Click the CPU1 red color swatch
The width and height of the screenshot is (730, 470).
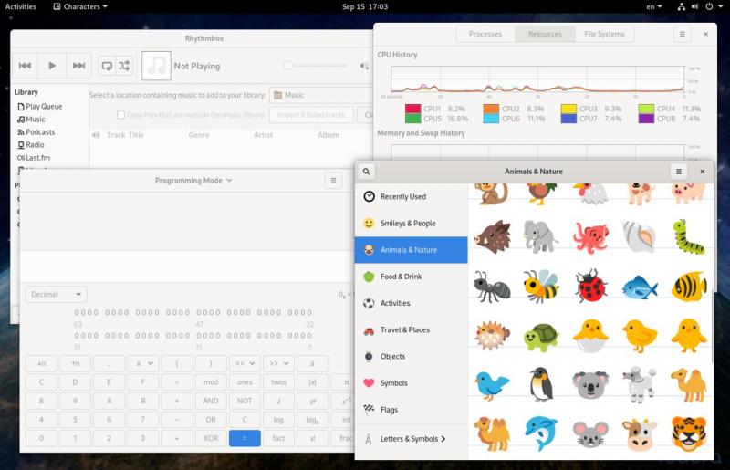click(x=412, y=109)
